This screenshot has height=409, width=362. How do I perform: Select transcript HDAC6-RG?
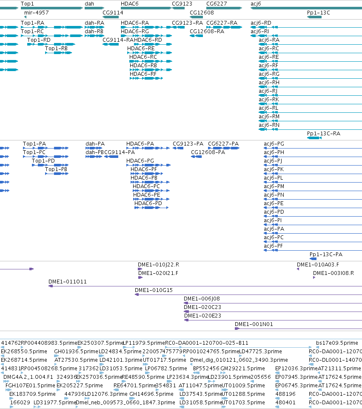click(135, 31)
